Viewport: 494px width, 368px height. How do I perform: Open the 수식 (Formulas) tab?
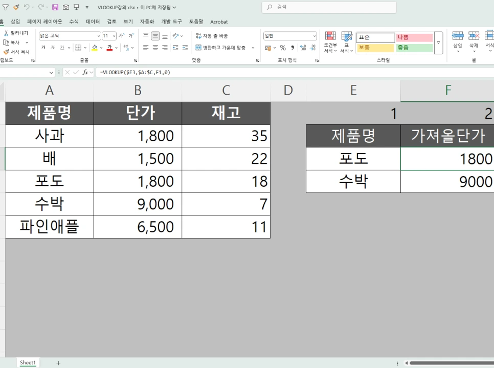(74, 21)
